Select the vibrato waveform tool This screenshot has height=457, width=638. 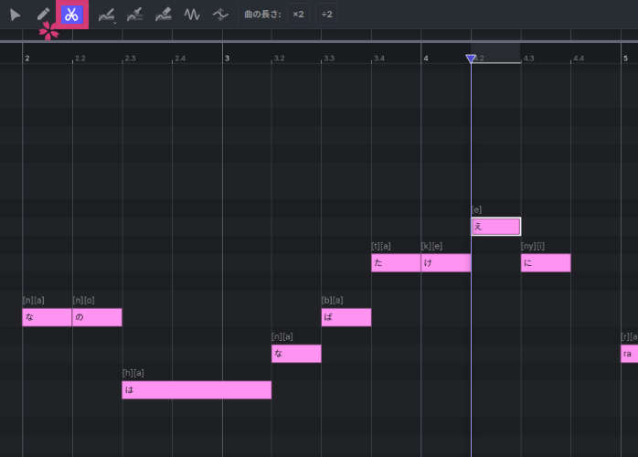click(192, 15)
